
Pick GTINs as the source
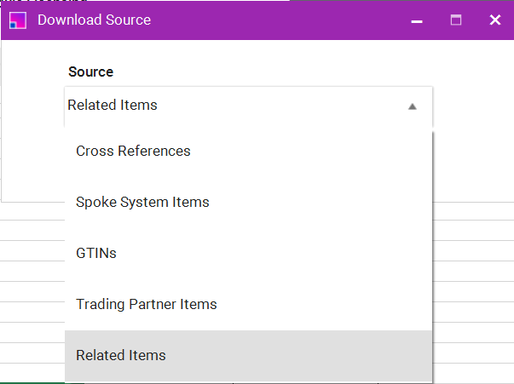click(96, 254)
